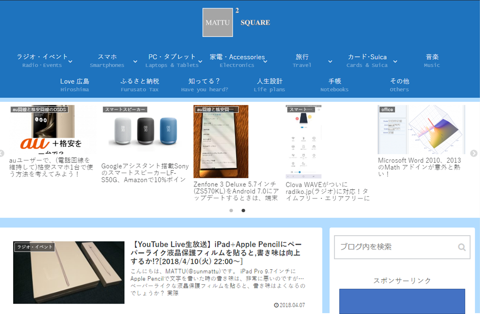Screen dimensions: 480x314
Task: Expand the スマホ Smartphones chevron
Action: pyautogui.click(x=135, y=61)
